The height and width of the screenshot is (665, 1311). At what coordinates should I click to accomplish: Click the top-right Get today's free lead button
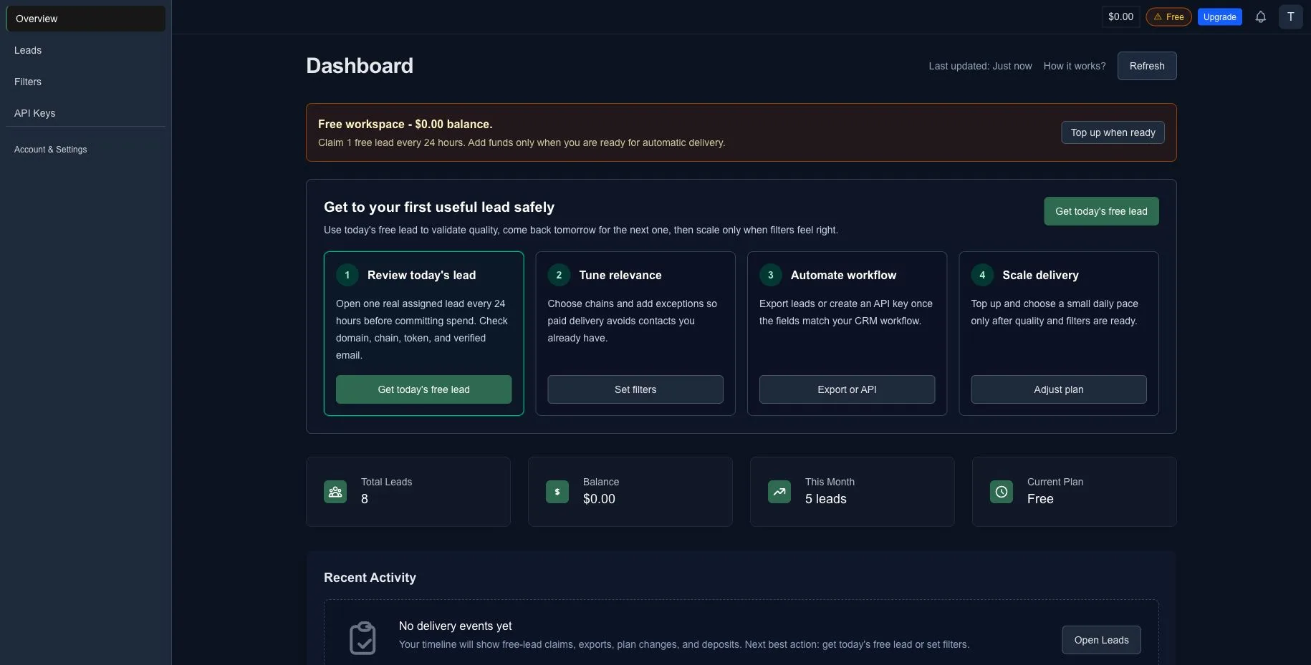pyautogui.click(x=1101, y=211)
